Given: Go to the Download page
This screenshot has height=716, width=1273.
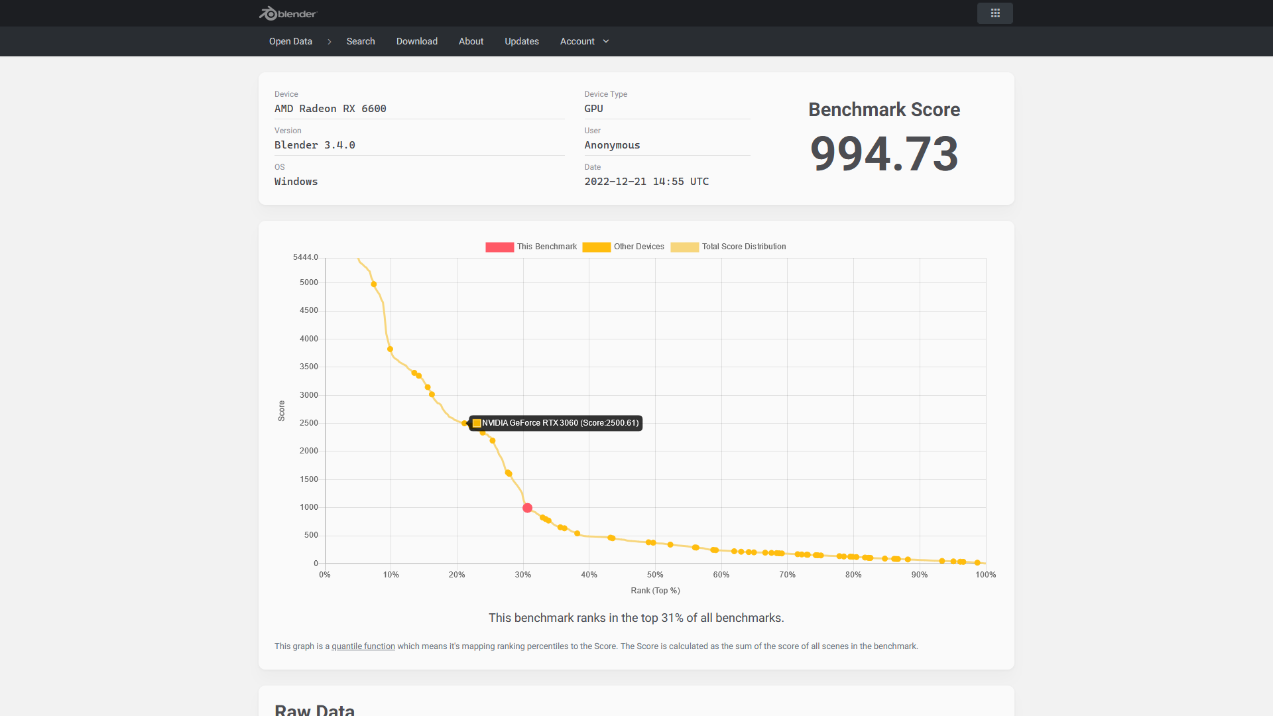Looking at the screenshot, I should pos(416,41).
